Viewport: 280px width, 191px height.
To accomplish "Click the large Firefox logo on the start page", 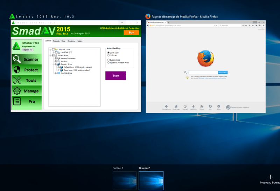I will [x=206, y=58].
